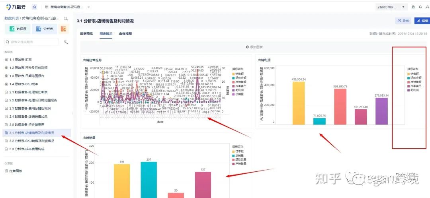
Task: Open the sort order dropdown beside search
Action: (66, 42)
